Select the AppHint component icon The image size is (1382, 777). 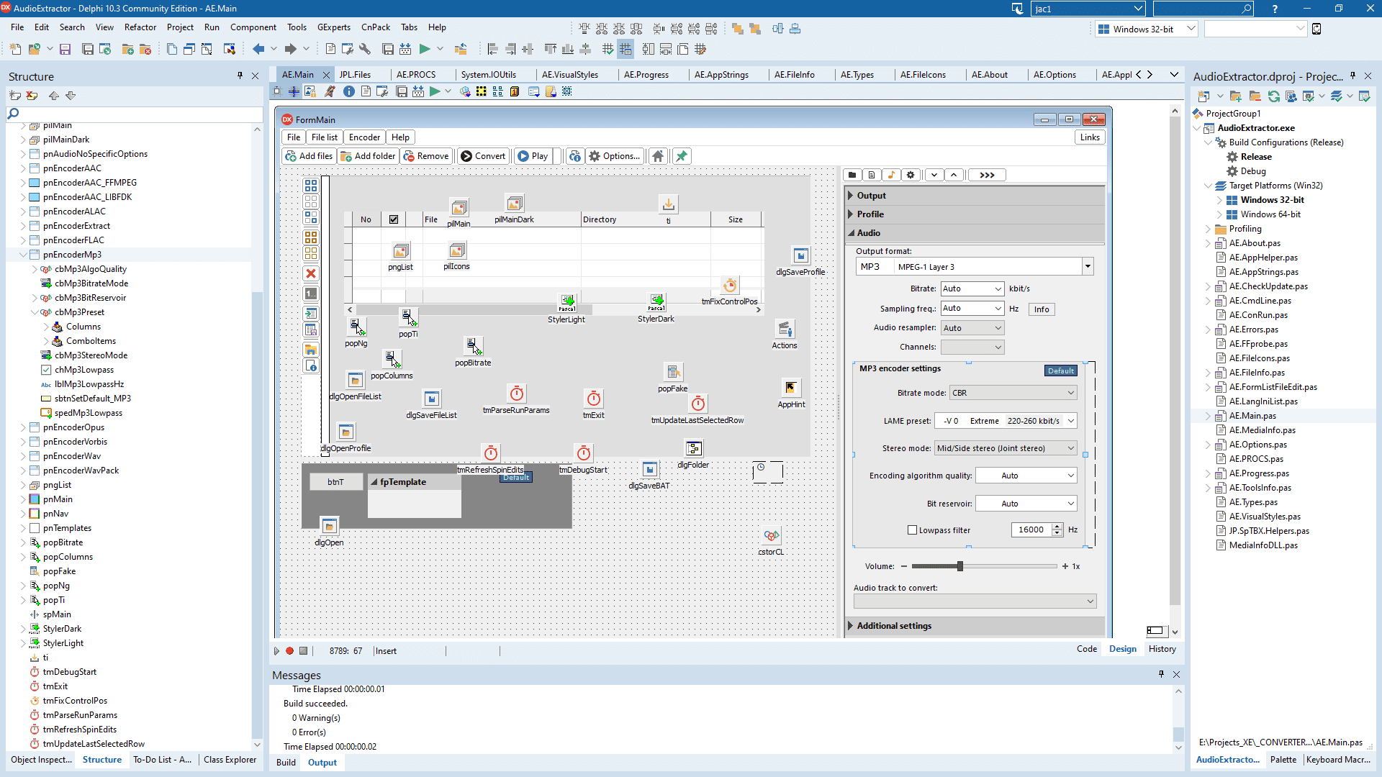coord(790,388)
